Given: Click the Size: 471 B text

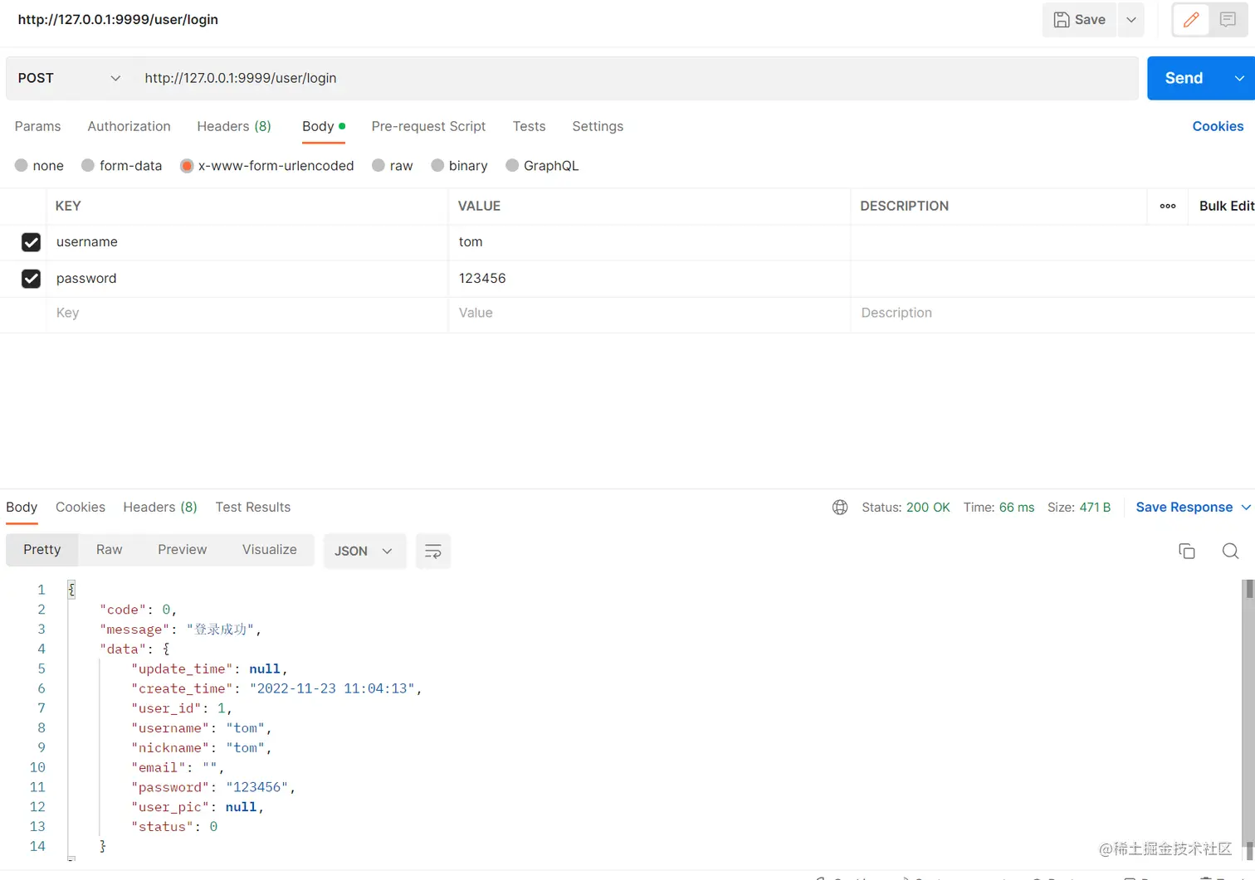Looking at the screenshot, I should pos(1078,508).
